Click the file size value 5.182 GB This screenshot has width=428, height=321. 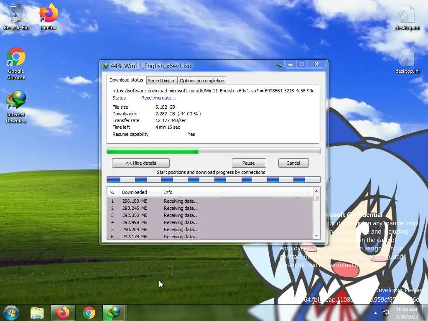coord(165,107)
